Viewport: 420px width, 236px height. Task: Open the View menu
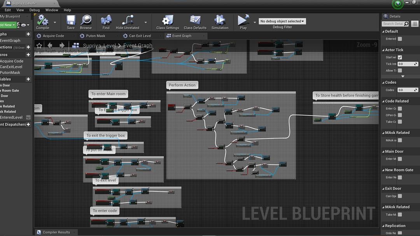20,10
